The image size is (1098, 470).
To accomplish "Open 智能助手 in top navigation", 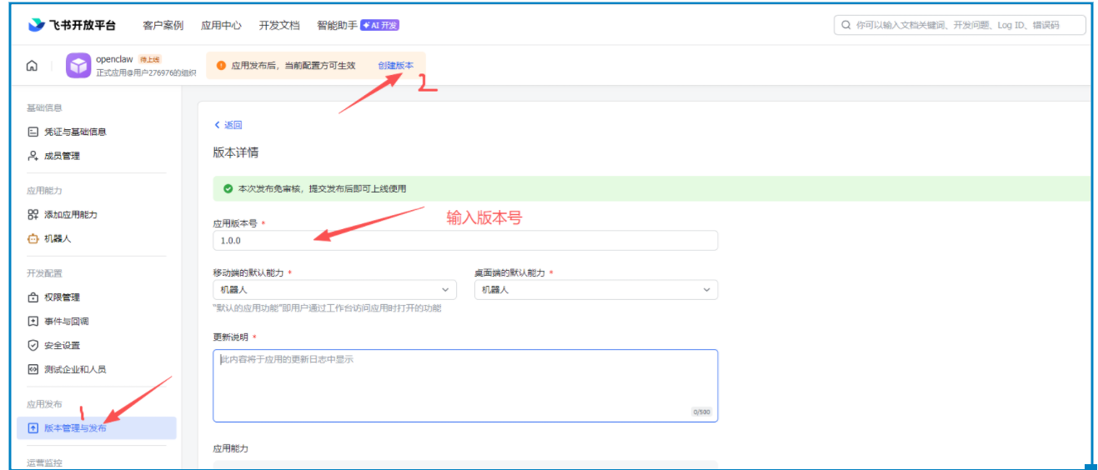I will (x=337, y=25).
